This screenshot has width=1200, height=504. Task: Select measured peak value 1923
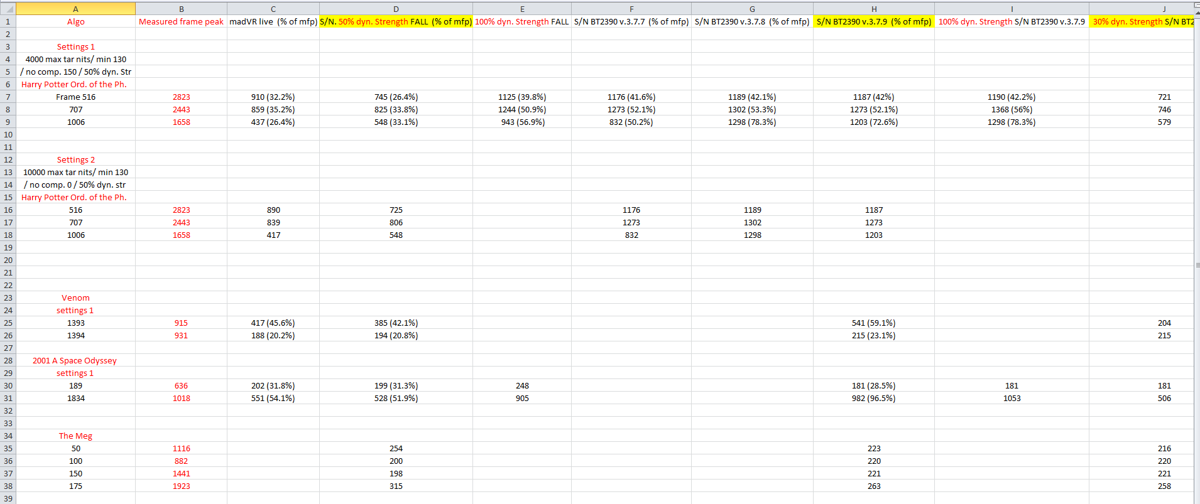[181, 486]
